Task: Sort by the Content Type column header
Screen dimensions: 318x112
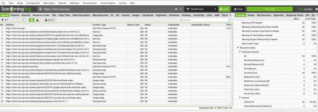Action: pyautogui.click(x=109, y=25)
